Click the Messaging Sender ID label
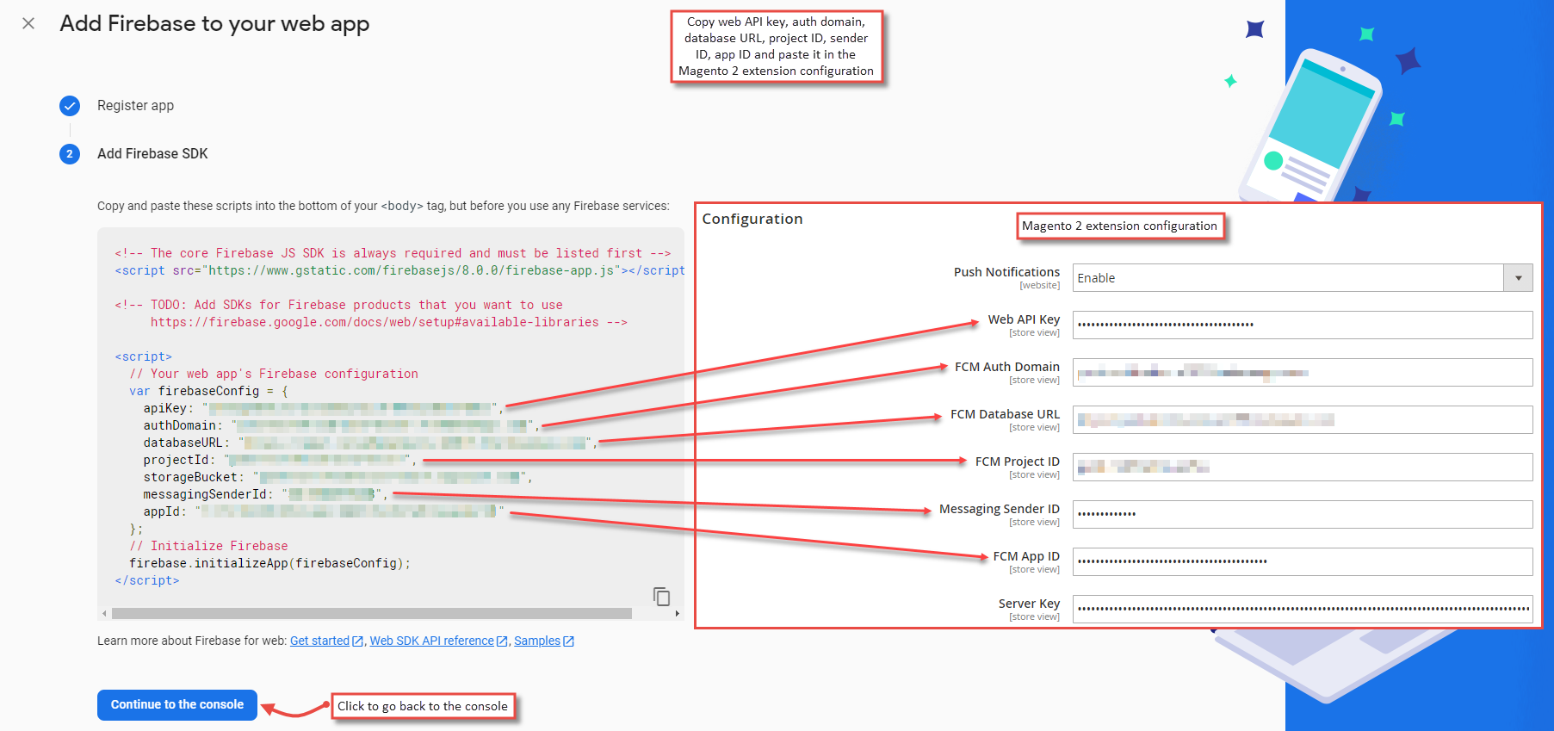Viewport: 1554px width, 731px height. (x=1000, y=509)
